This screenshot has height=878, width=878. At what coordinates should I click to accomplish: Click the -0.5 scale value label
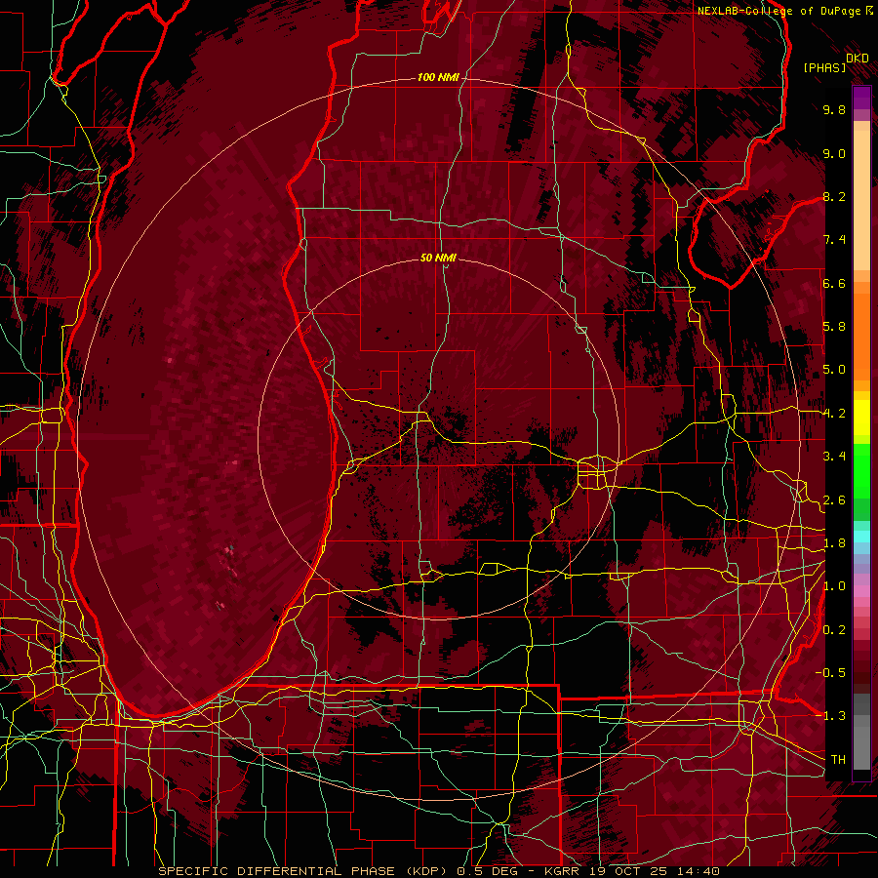(x=830, y=673)
